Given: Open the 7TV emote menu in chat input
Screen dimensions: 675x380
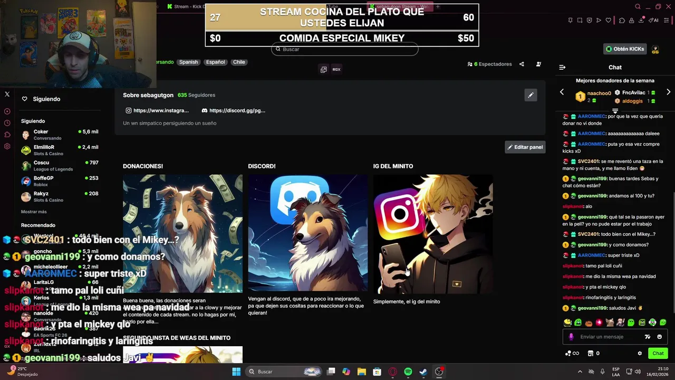Looking at the screenshot, I should (648, 337).
